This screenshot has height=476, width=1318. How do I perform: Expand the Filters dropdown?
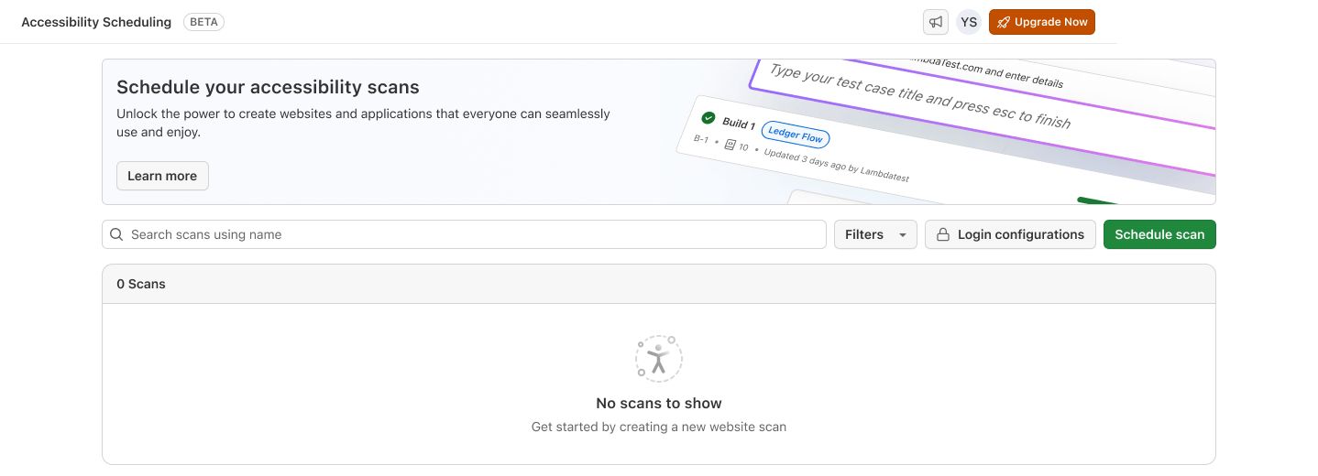874,234
